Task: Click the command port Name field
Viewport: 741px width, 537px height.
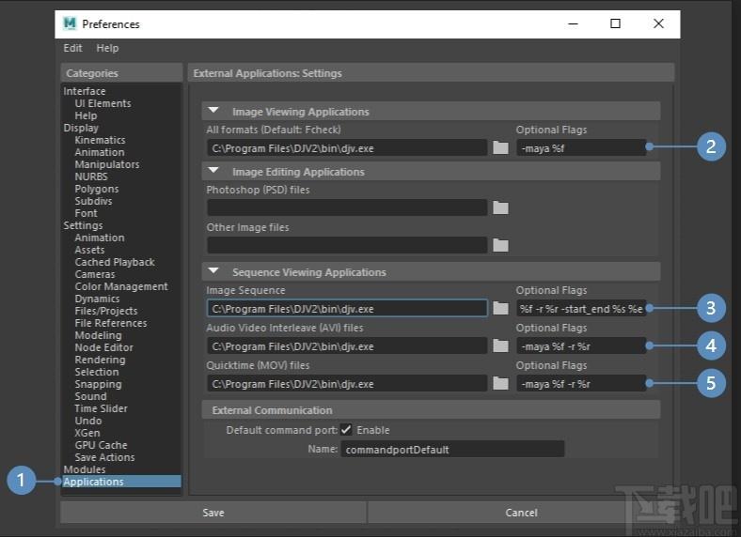Action: click(x=452, y=450)
